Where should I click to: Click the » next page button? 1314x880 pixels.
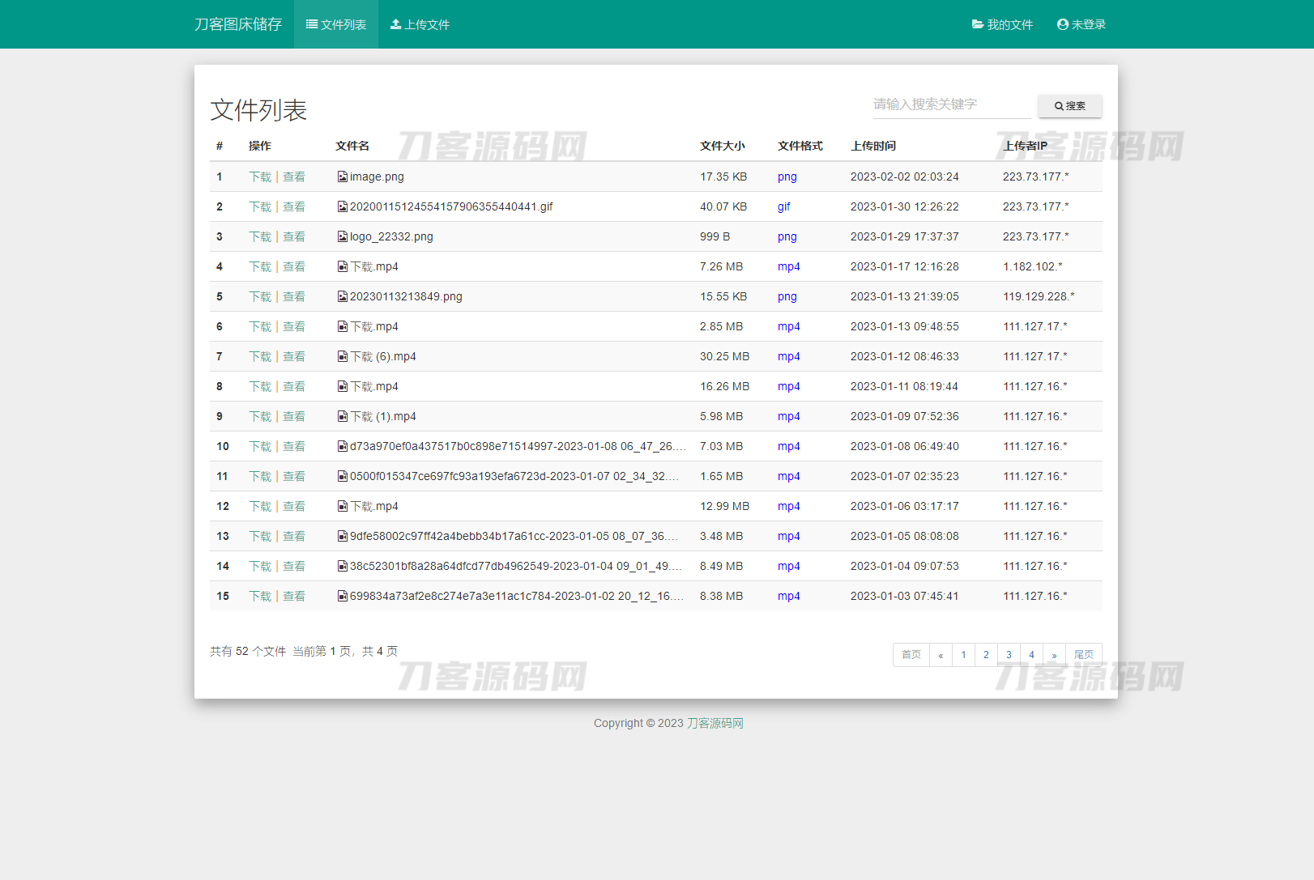click(1054, 654)
